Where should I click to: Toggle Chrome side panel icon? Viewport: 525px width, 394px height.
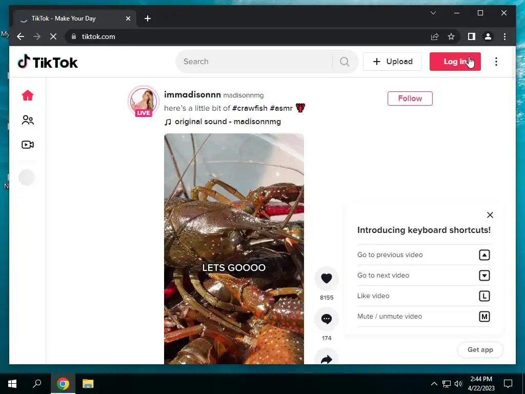point(472,36)
